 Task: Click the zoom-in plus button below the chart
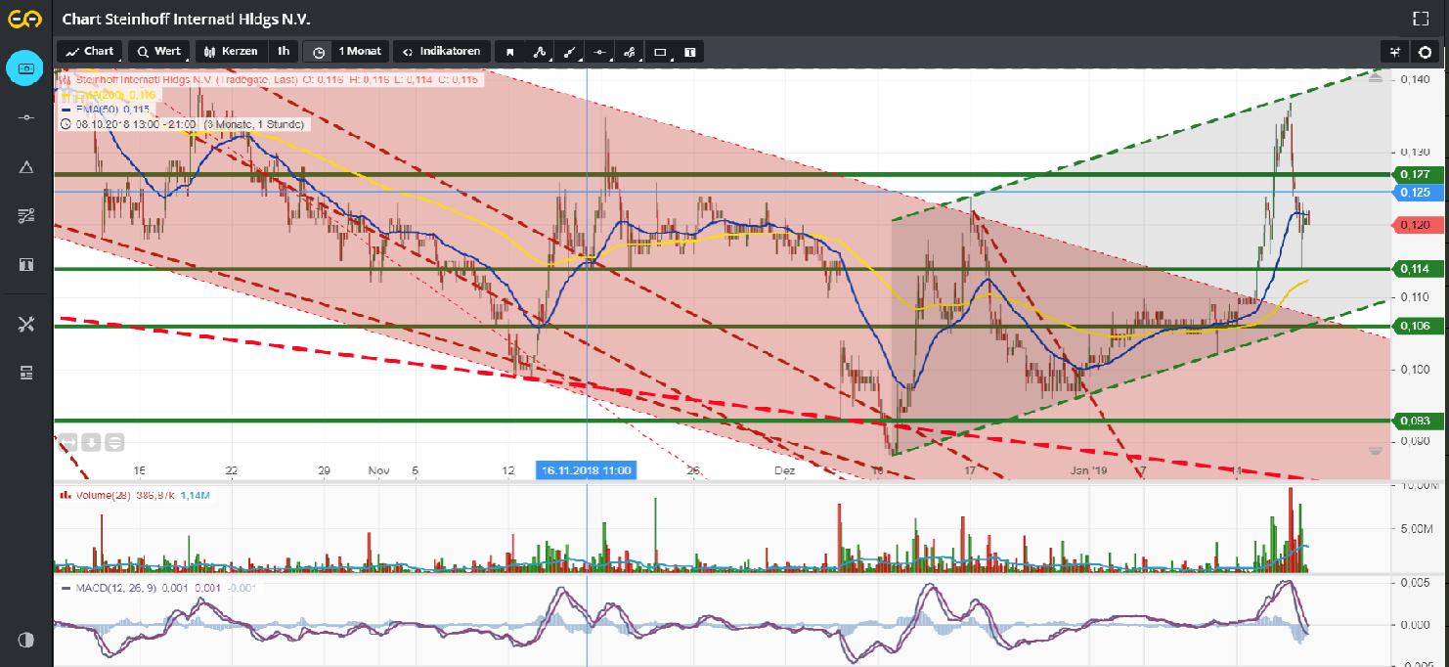(x=90, y=442)
